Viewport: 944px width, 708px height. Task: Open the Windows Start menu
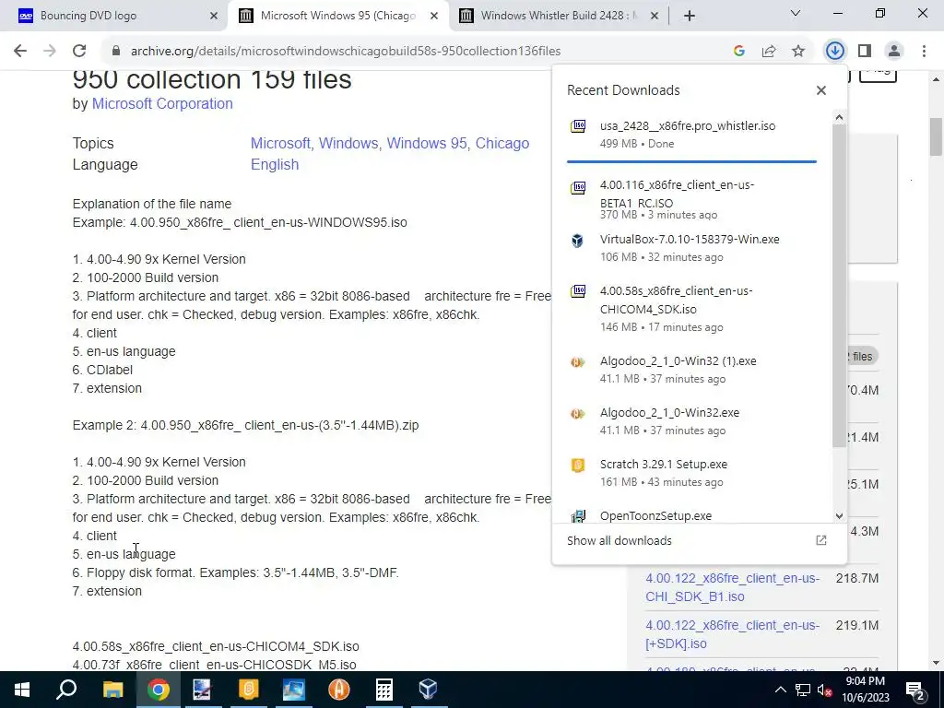22,690
